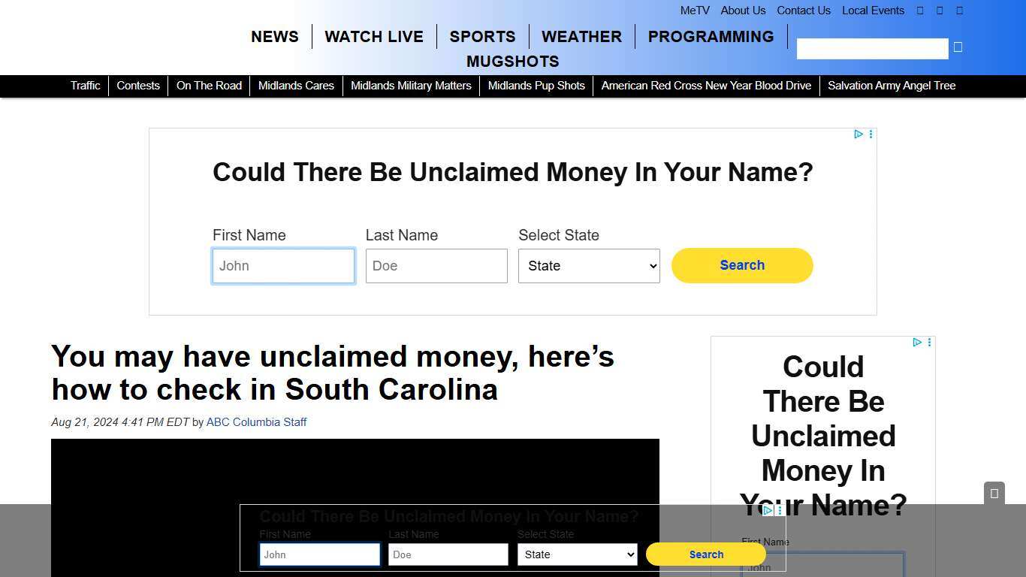The height and width of the screenshot is (577, 1026).
Task: Visit the Salvation Army Angel Tree page
Action: [892, 86]
